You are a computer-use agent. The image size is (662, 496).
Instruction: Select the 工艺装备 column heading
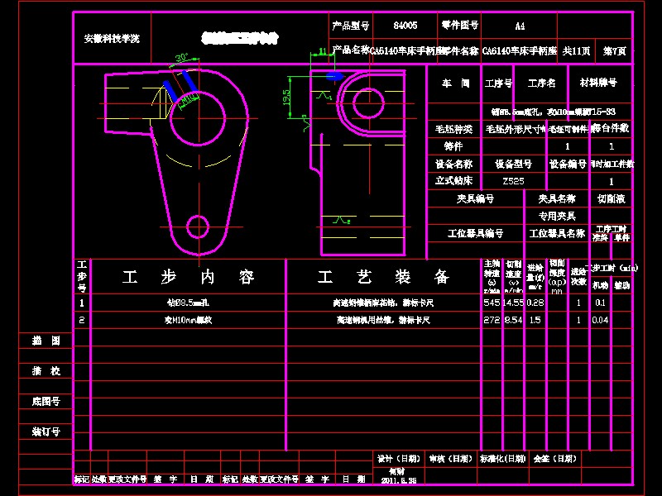tap(383, 277)
